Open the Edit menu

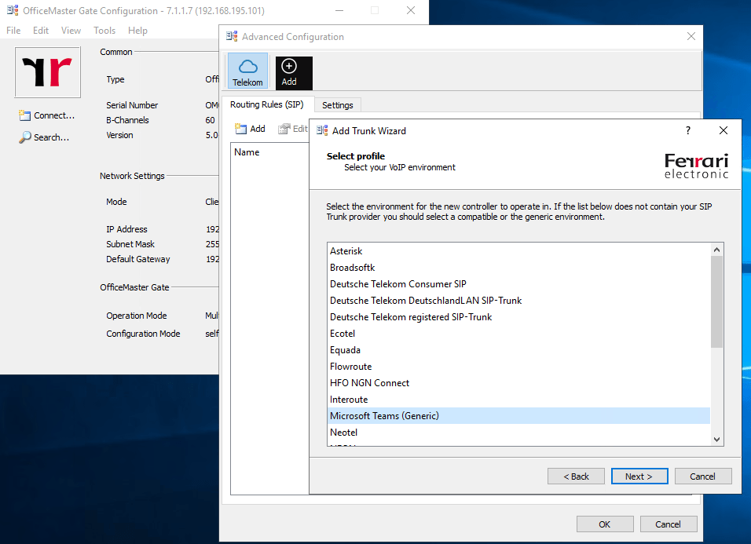[x=41, y=30]
